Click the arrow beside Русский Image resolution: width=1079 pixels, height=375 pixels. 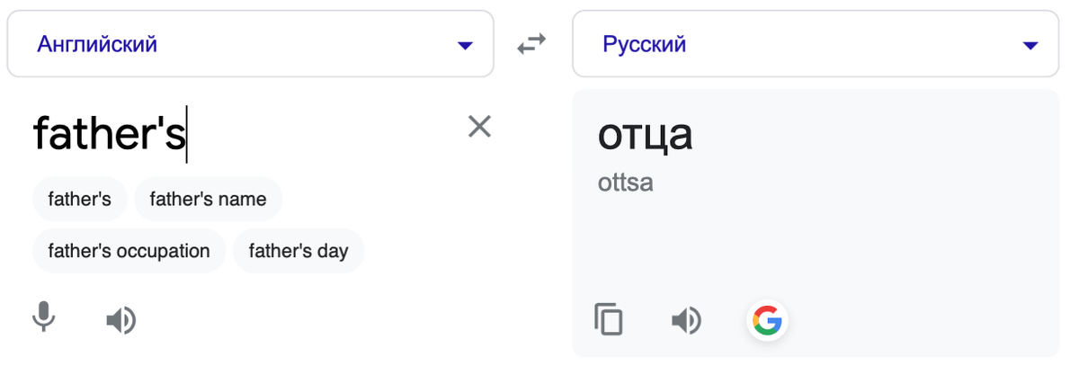pyautogui.click(x=1030, y=45)
